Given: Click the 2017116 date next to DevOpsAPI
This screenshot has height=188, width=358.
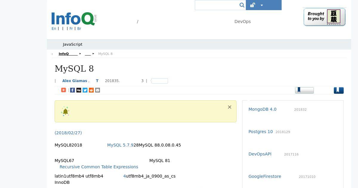Looking at the screenshot, I should 291,154.
